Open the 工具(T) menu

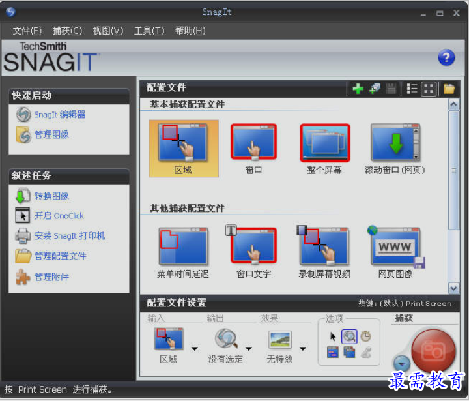[x=149, y=31]
